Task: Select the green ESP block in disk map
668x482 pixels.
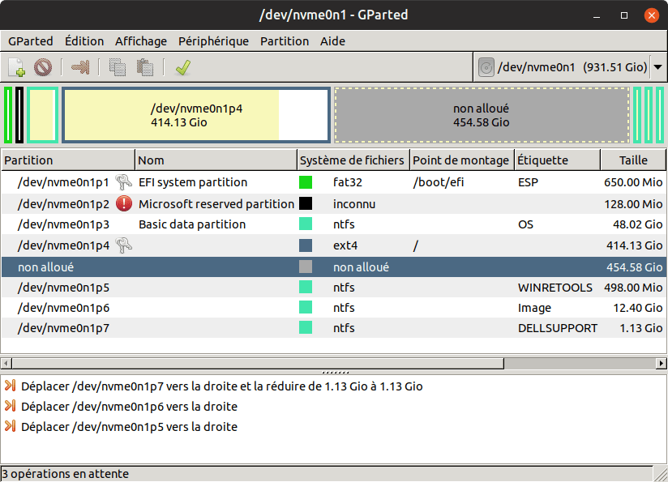Action: (x=8, y=115)
